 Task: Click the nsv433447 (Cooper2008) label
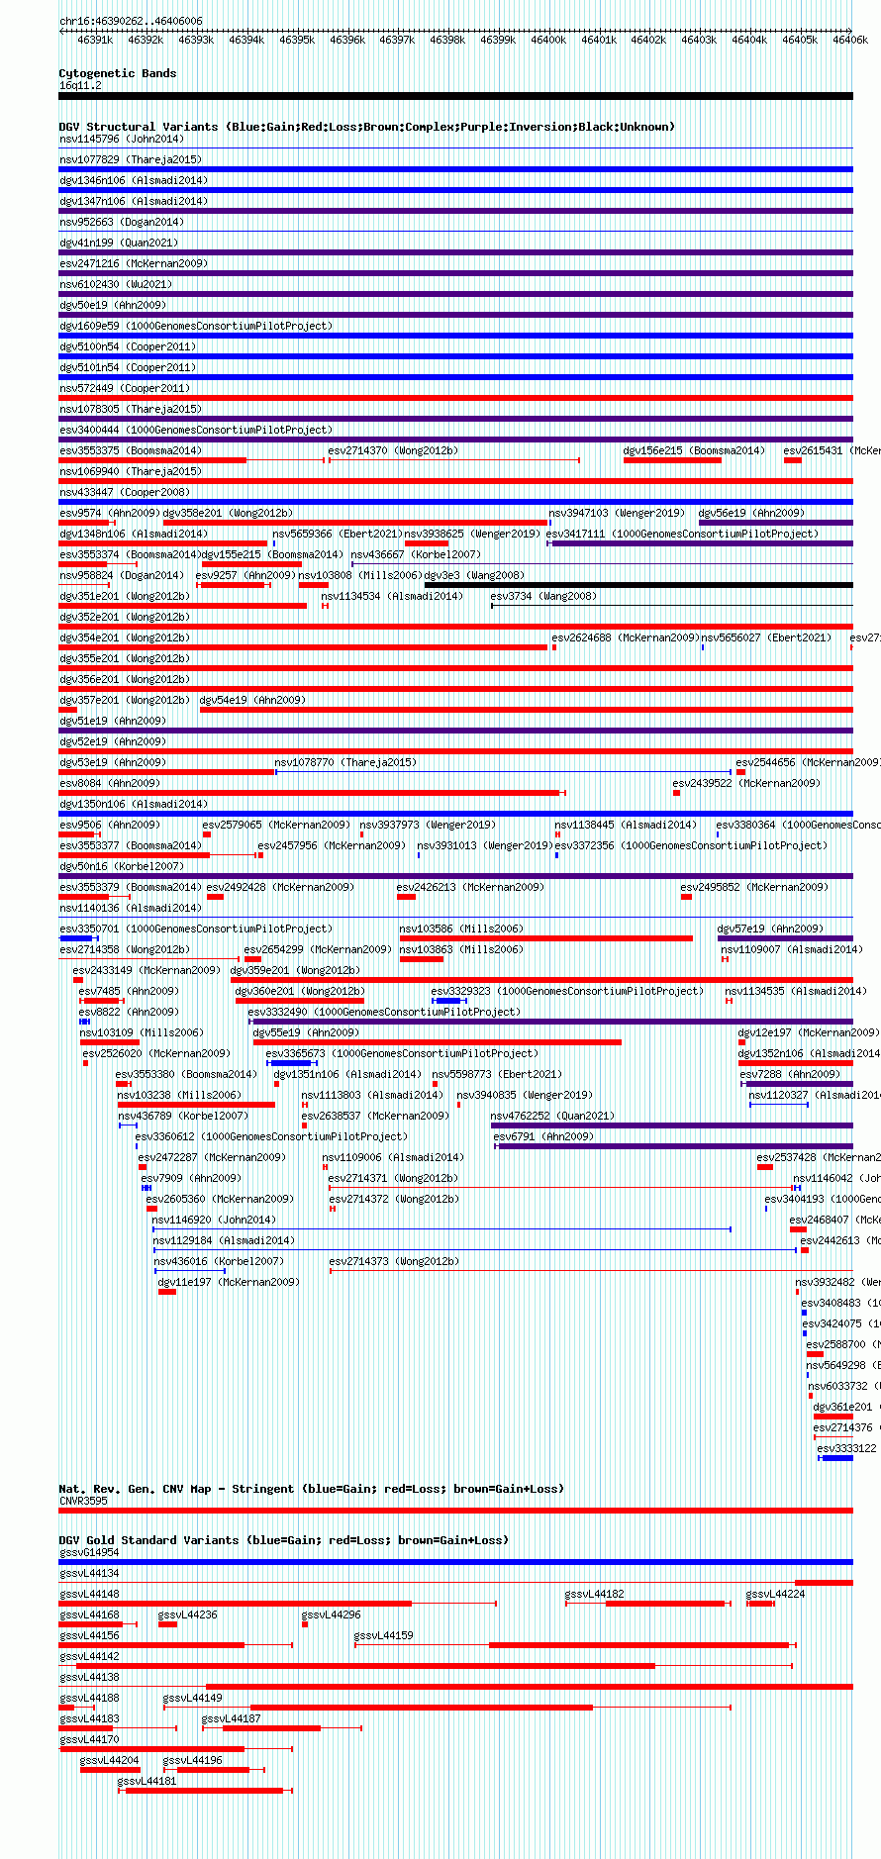[125, 492]
